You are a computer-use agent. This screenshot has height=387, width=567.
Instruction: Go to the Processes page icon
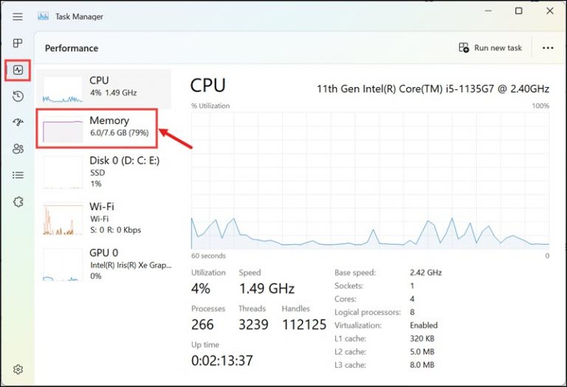(x=18, y=43)
